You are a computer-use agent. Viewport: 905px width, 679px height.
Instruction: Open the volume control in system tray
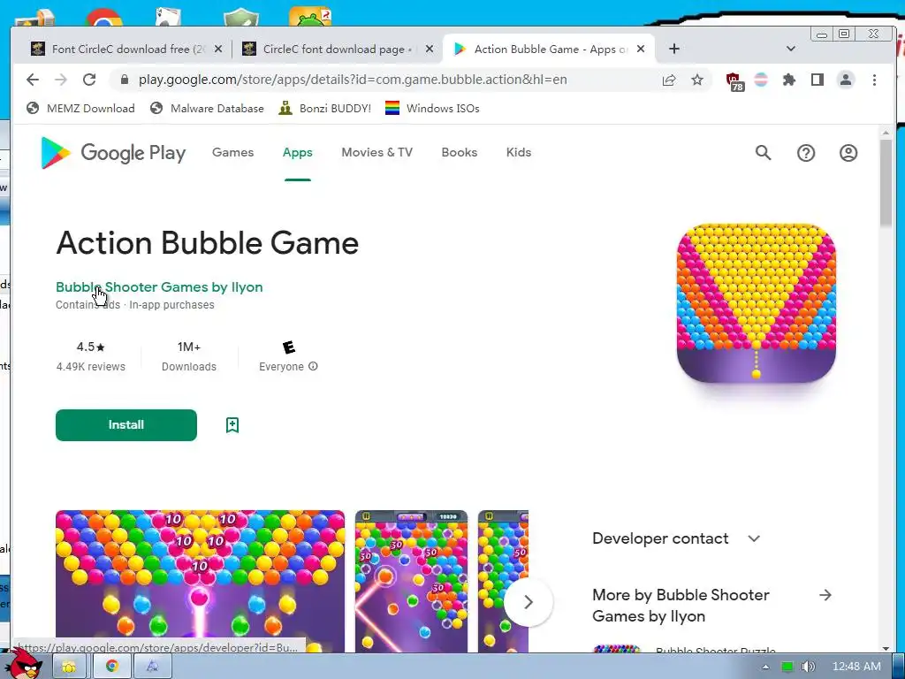click(808, 667)
